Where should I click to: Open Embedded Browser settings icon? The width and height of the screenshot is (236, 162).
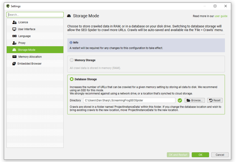(14, 64)
